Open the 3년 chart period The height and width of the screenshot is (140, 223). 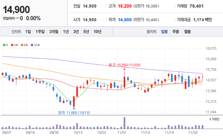(x=76, y=31)
